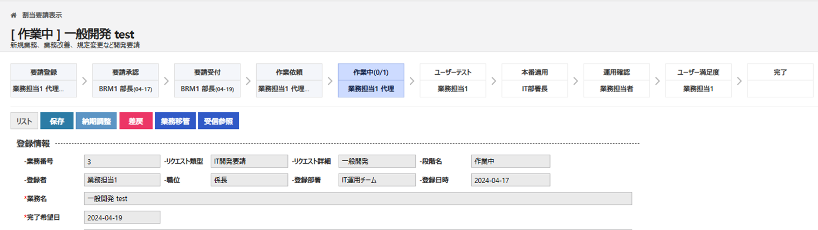Select the 本番適用 workflow step
This screenshot has width=818, height=230.
click(x=535, y=80)
